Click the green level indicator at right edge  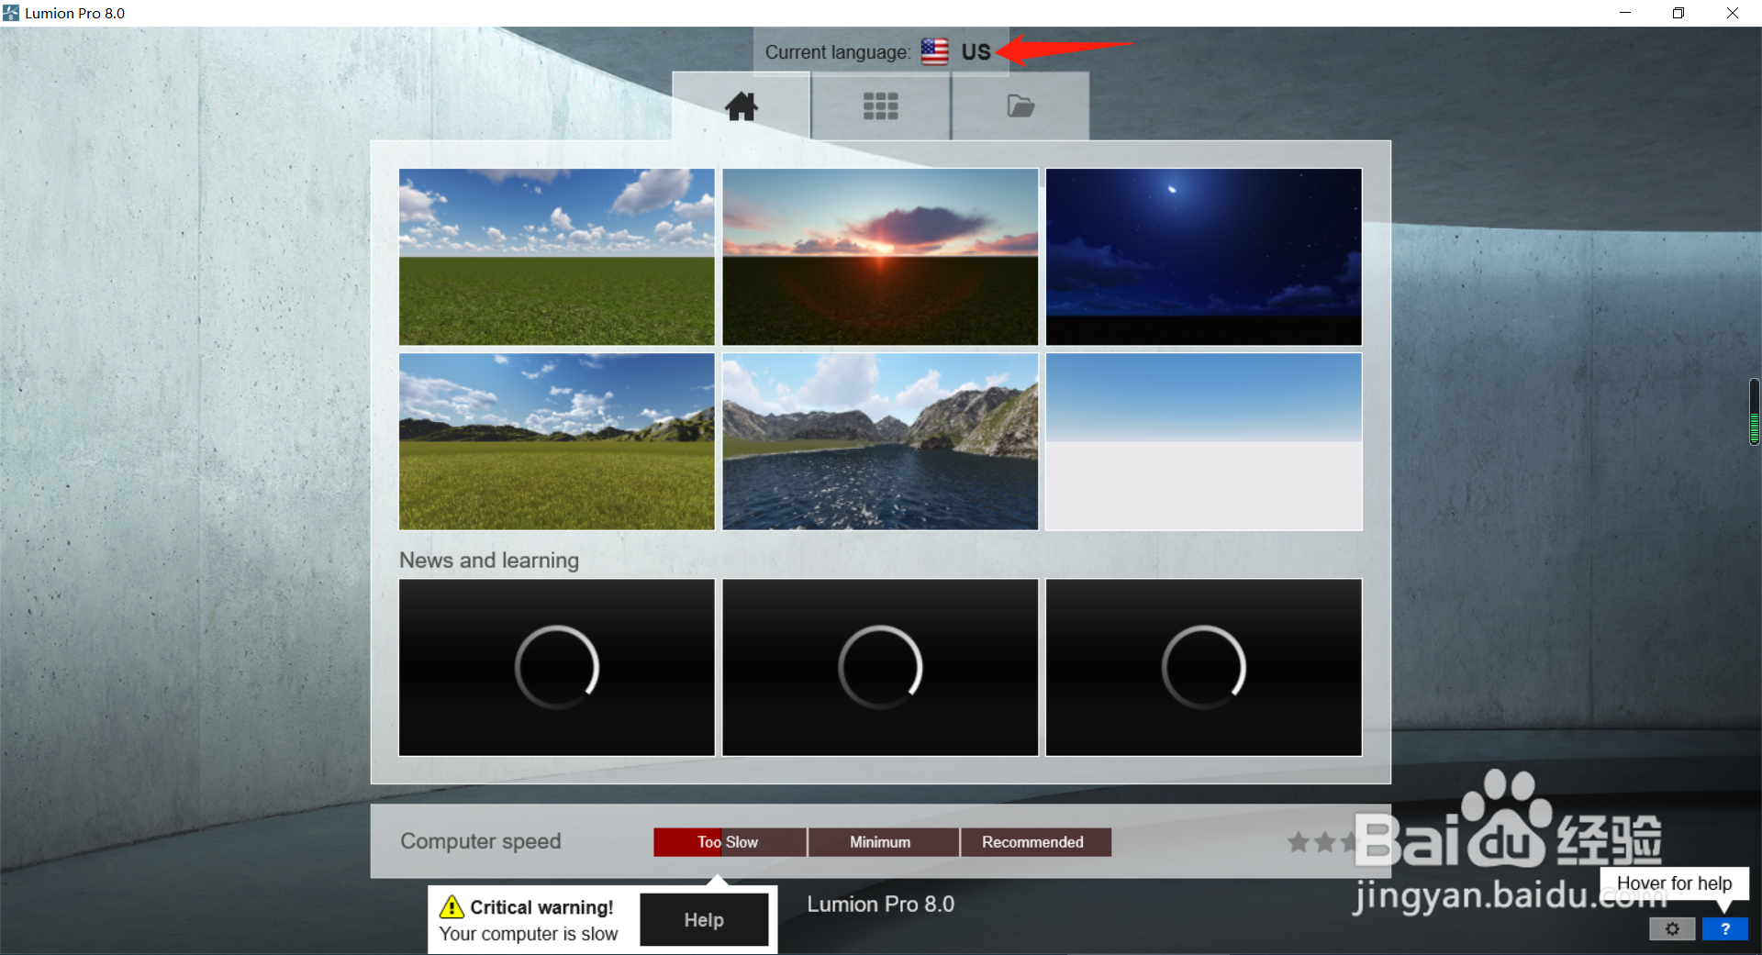click(x=1755, y=412)
